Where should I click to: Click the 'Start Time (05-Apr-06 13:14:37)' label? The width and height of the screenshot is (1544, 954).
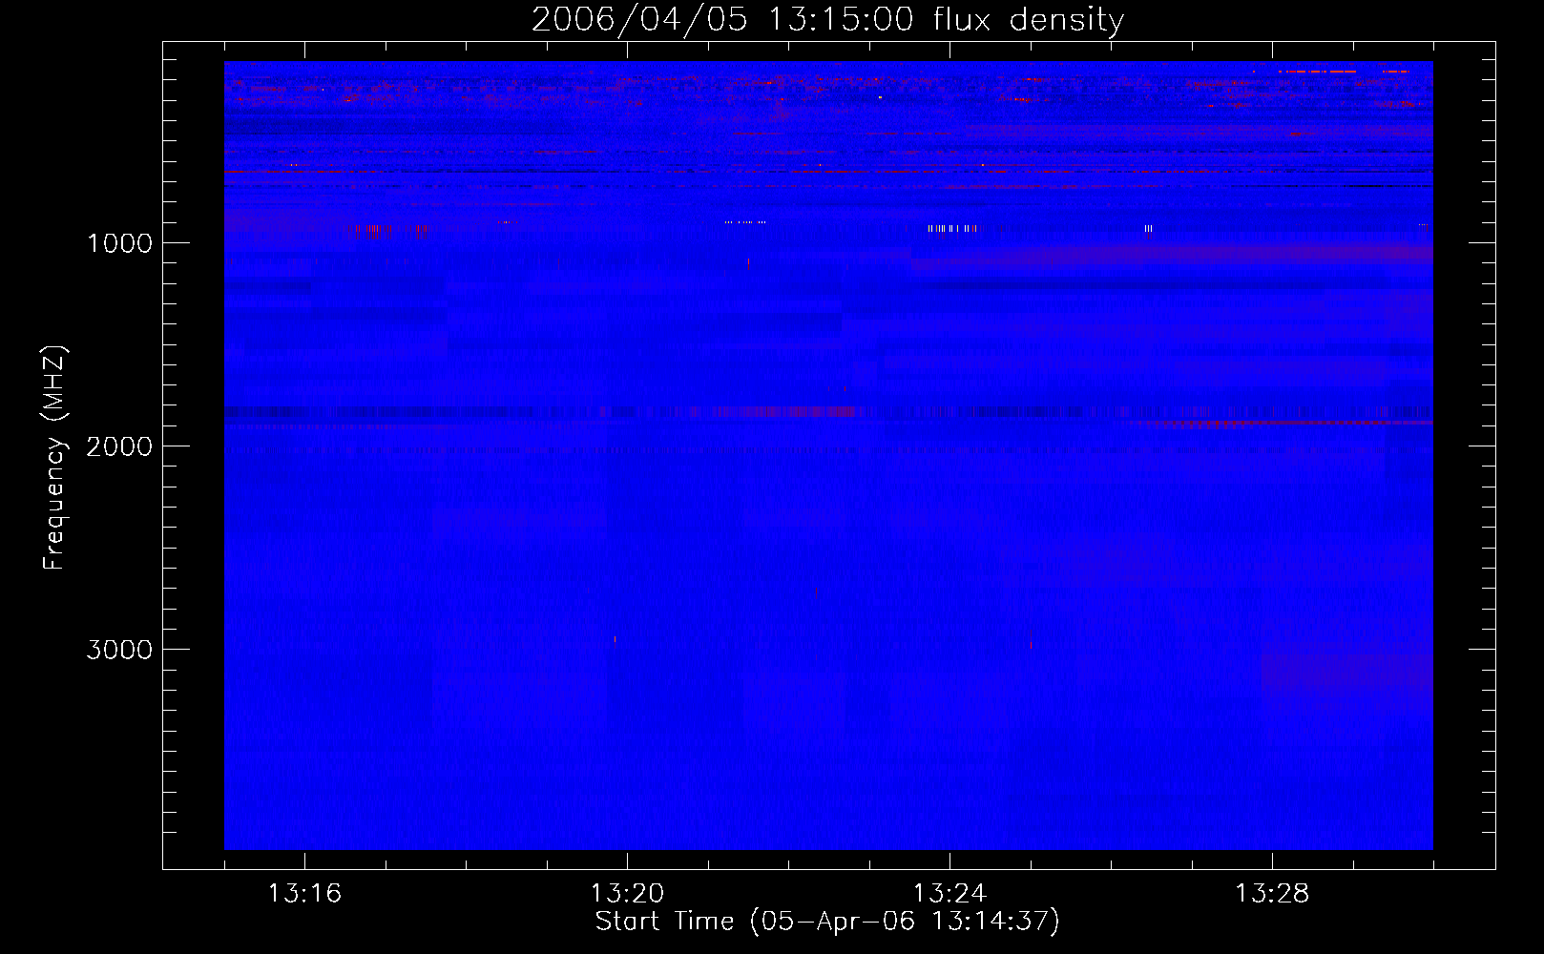click(827, 922)
